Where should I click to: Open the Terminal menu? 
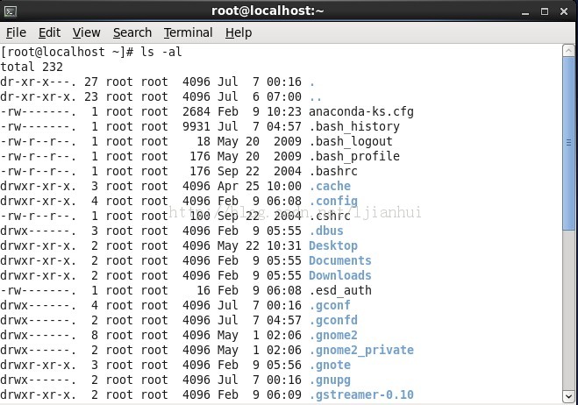coord(188,32)
